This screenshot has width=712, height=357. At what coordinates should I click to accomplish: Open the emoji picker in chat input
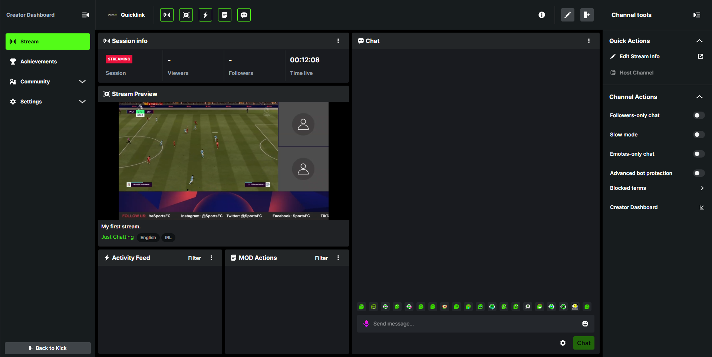[585, 324]
